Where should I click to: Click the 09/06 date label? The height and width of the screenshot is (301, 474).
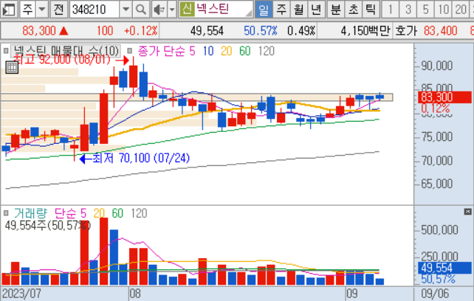coord(435,294)
